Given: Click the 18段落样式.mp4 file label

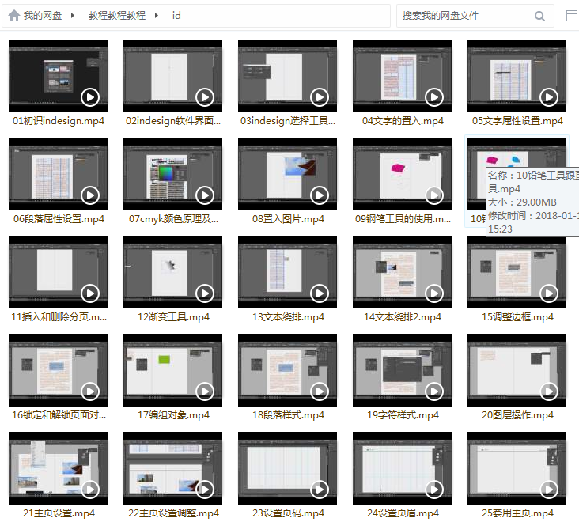Looking at the screenshot, I should pos(288,415).
